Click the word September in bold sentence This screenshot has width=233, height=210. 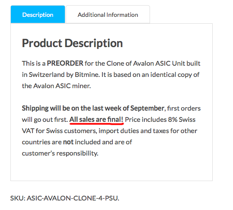coord(147,108)
